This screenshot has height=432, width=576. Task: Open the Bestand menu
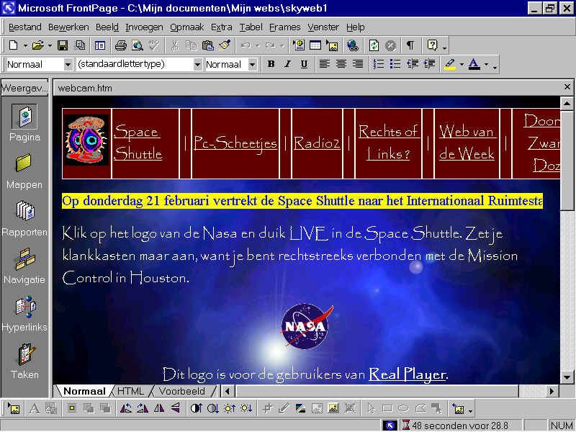pos(24,27)
